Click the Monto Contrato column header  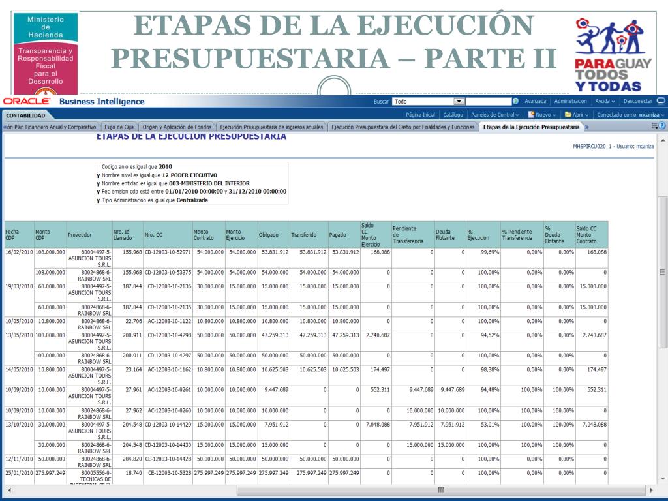point(209,235)
